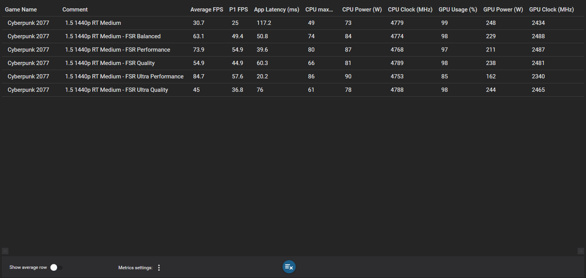The image size is (586, 278).
Task: Select the row '1.5 1440p RT Medium'
Action: pyautogui.click(x=293, y=23)
